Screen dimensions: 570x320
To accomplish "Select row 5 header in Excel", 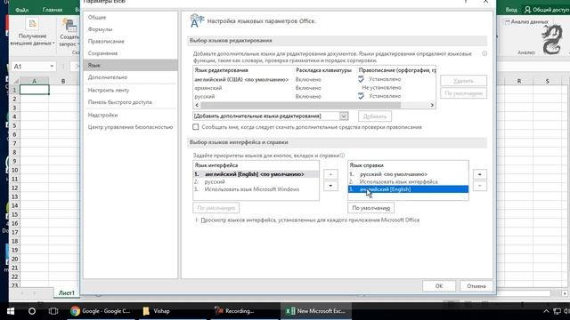I will click(x=14, y=125).
